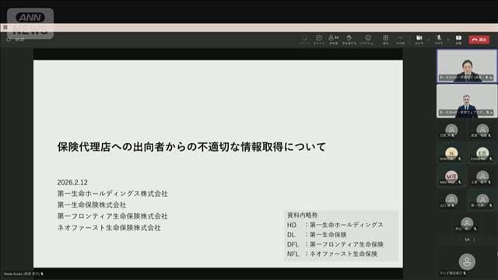The image size is (498, 280).
Task: Click the NFL abbreviation row
Action: tap(332, 254)
